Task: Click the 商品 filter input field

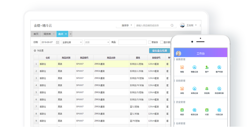Action: pos(133,42)
